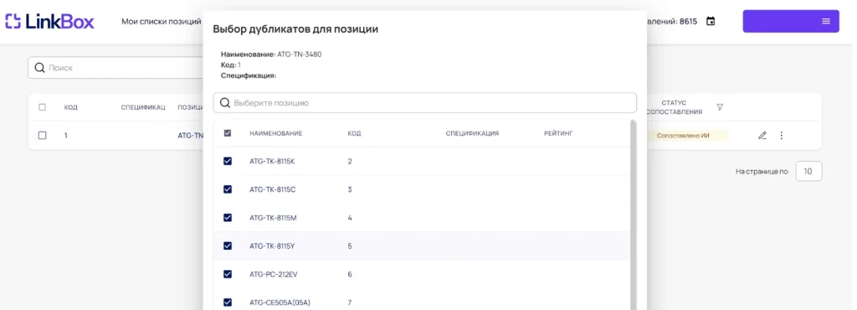This screenshot has width=857, height=310.
Task: Click code value 7 in dialog list
Action: click(x=350, y=302)
